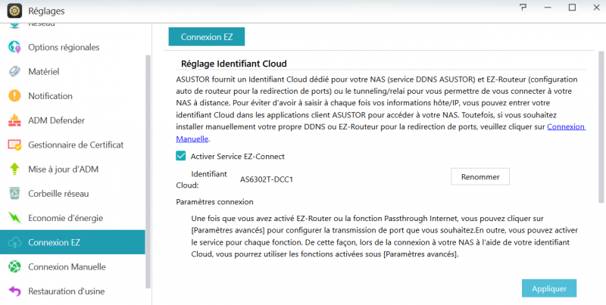Select Corbeille réseau recycle bin icon

click(x=14, y=193)
